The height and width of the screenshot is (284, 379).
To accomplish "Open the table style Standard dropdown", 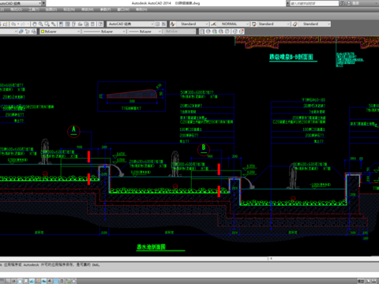I will point(288,24).
